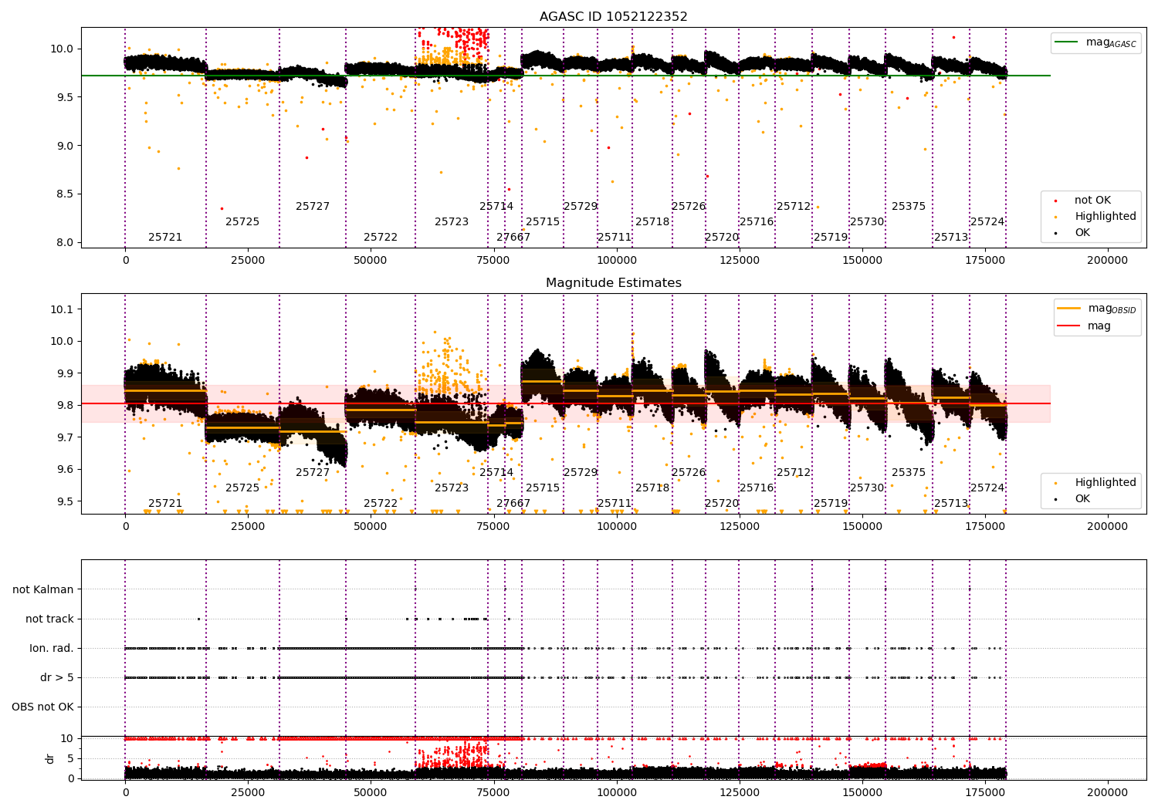Click obsid label 25726 in Magnitude Estimates plot
Viewport: 1158px width, 810px height.
click(689, 473)
